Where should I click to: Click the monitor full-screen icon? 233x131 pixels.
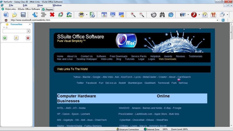(x=113, y=15)
